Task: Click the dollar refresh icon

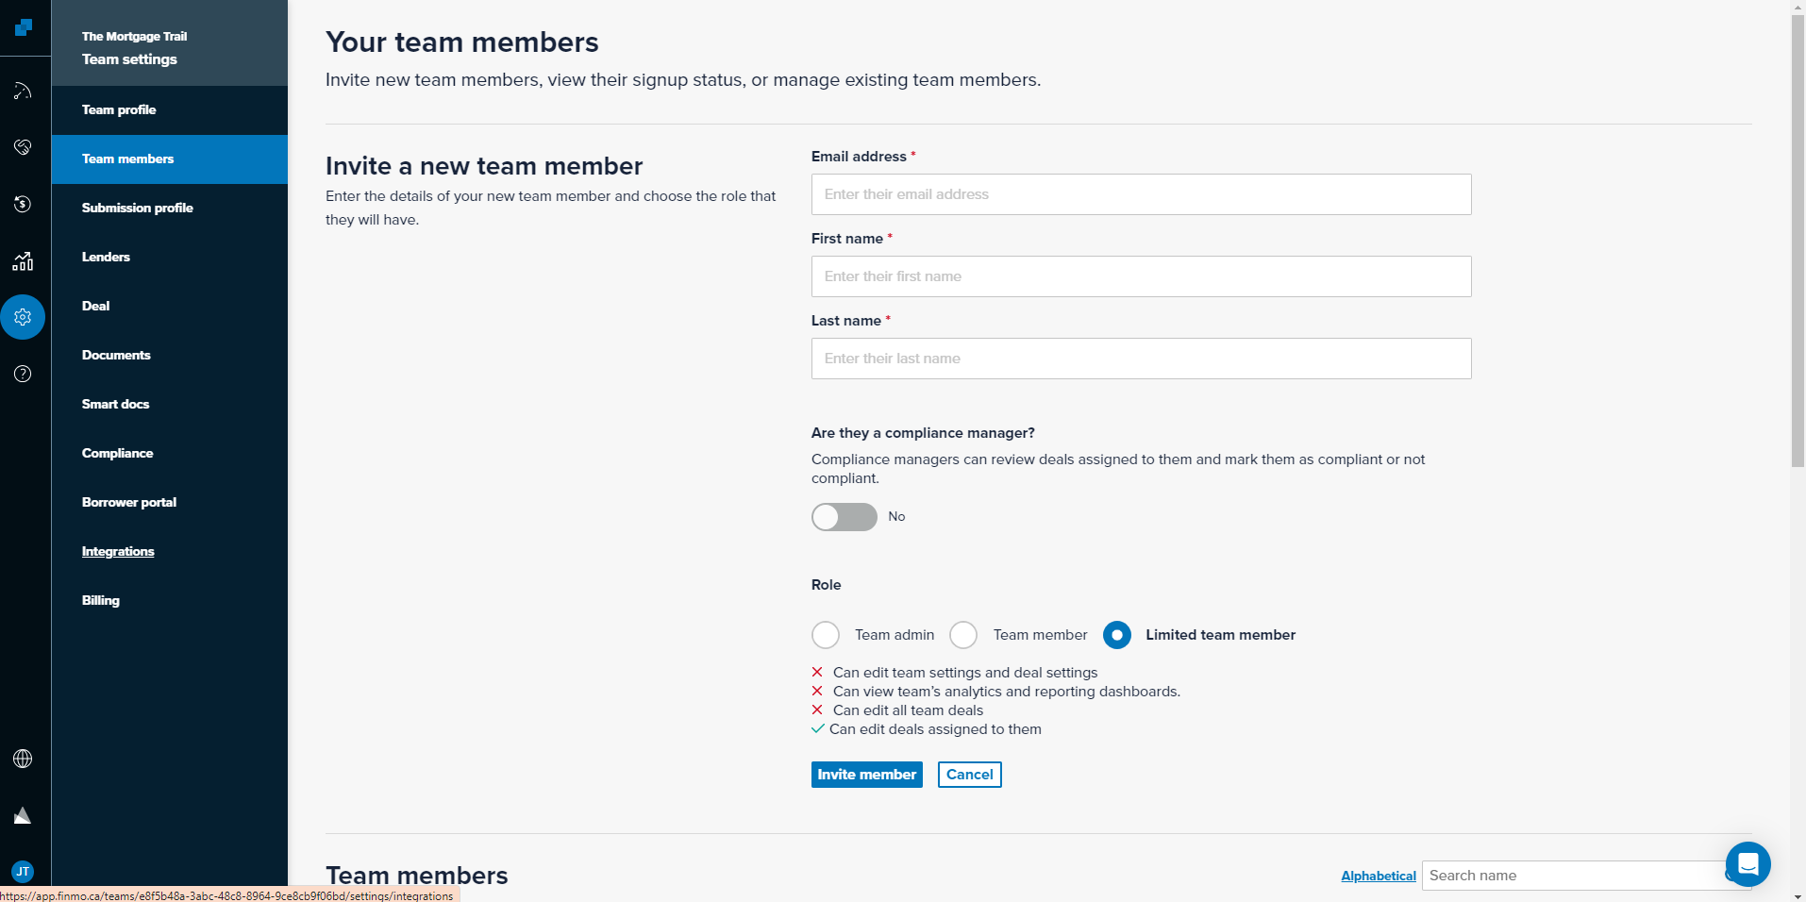Action: point(23,204)
